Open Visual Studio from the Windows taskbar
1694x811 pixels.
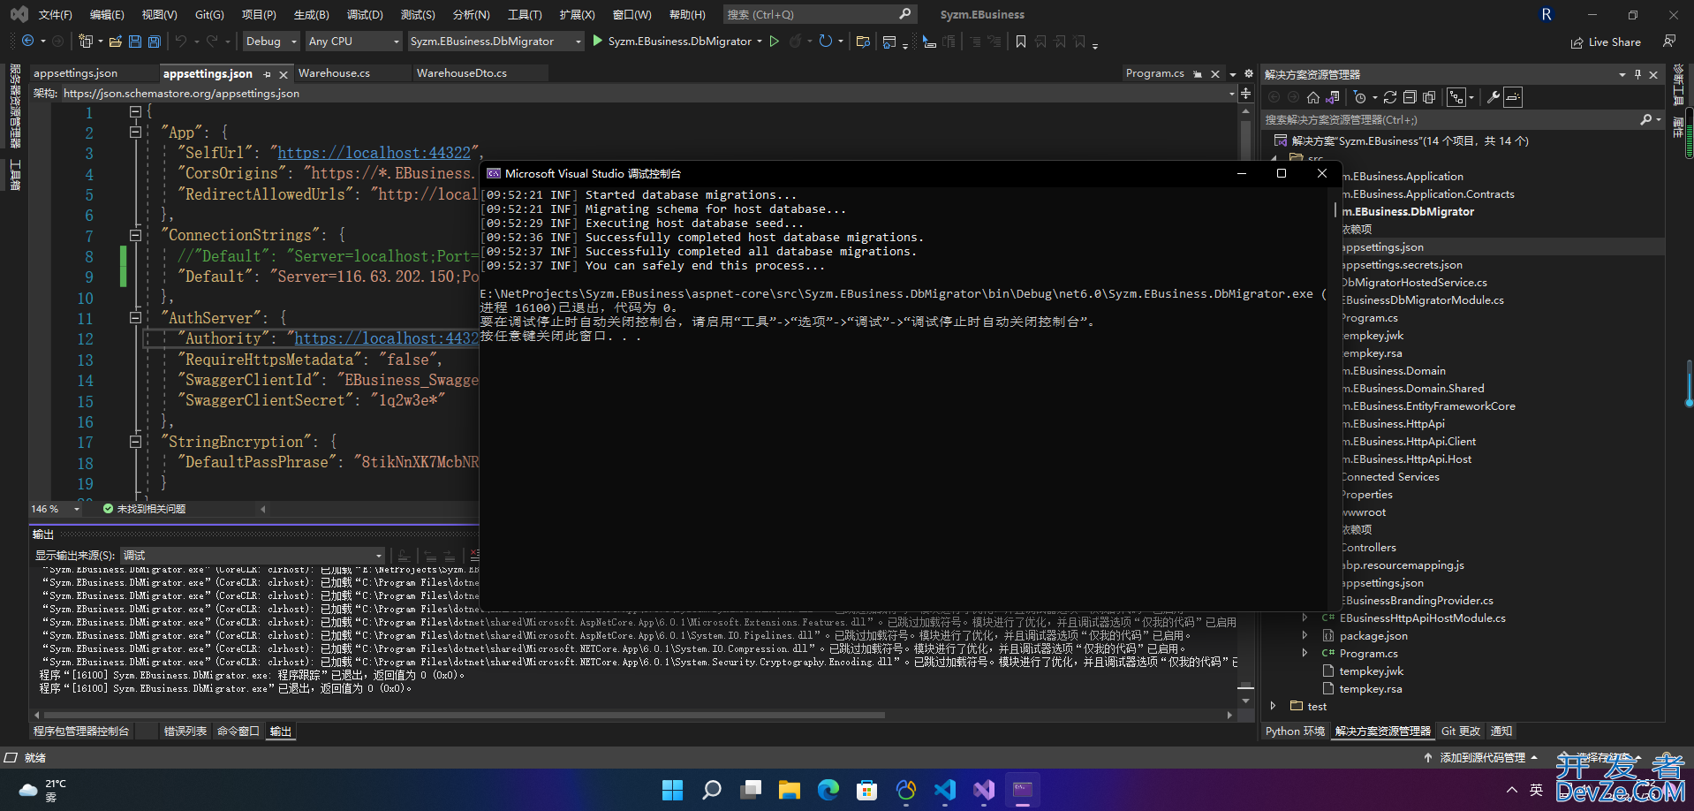tap(984, 790)
